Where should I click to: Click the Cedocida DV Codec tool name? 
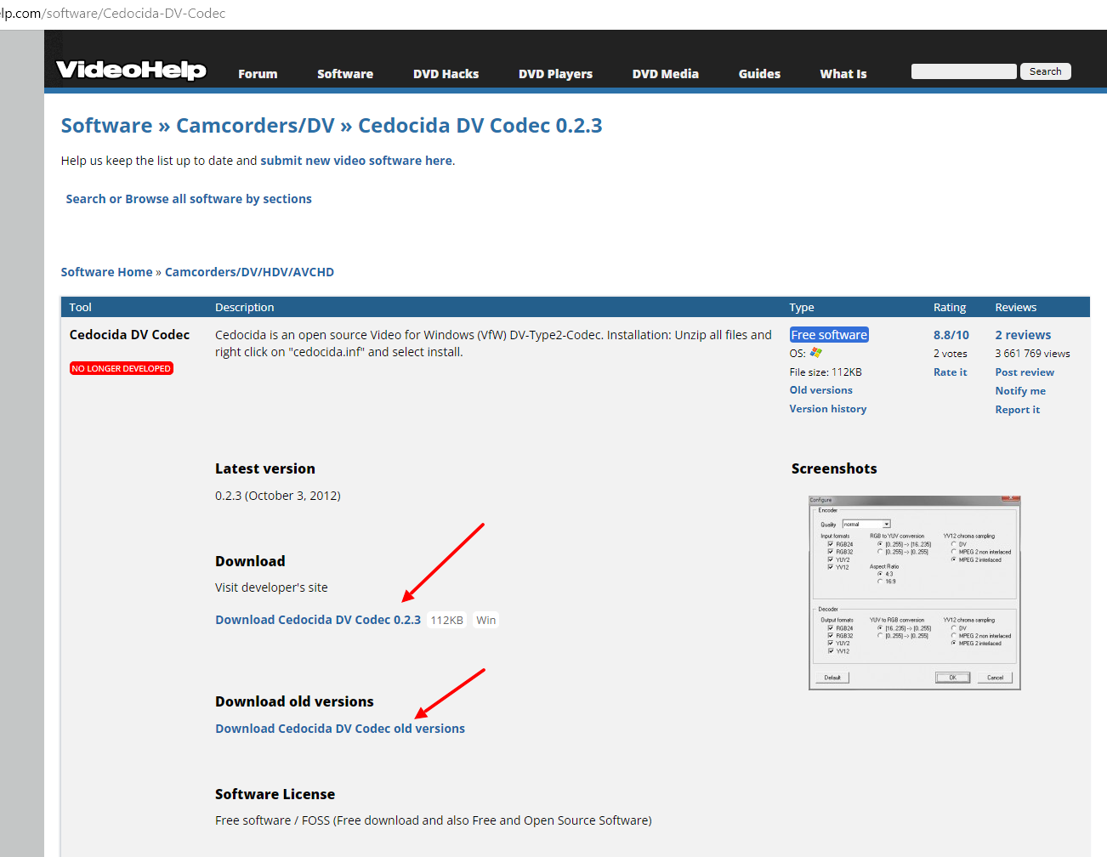(x=130, y=335)
